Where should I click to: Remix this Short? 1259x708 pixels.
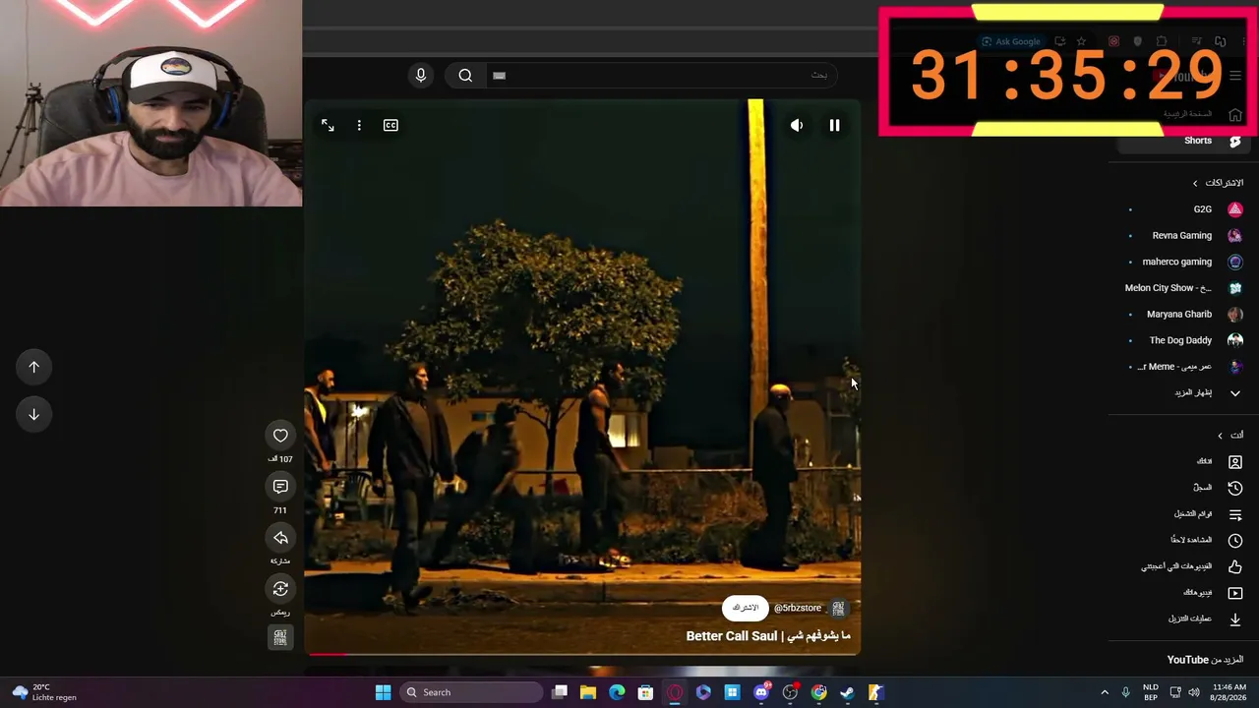click(280, 589)
